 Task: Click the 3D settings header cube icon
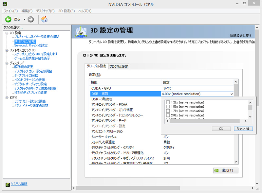81,32
